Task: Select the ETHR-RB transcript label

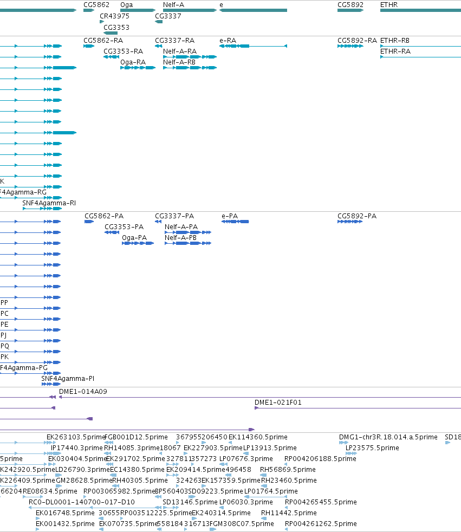Action: (x=395, y=41)
